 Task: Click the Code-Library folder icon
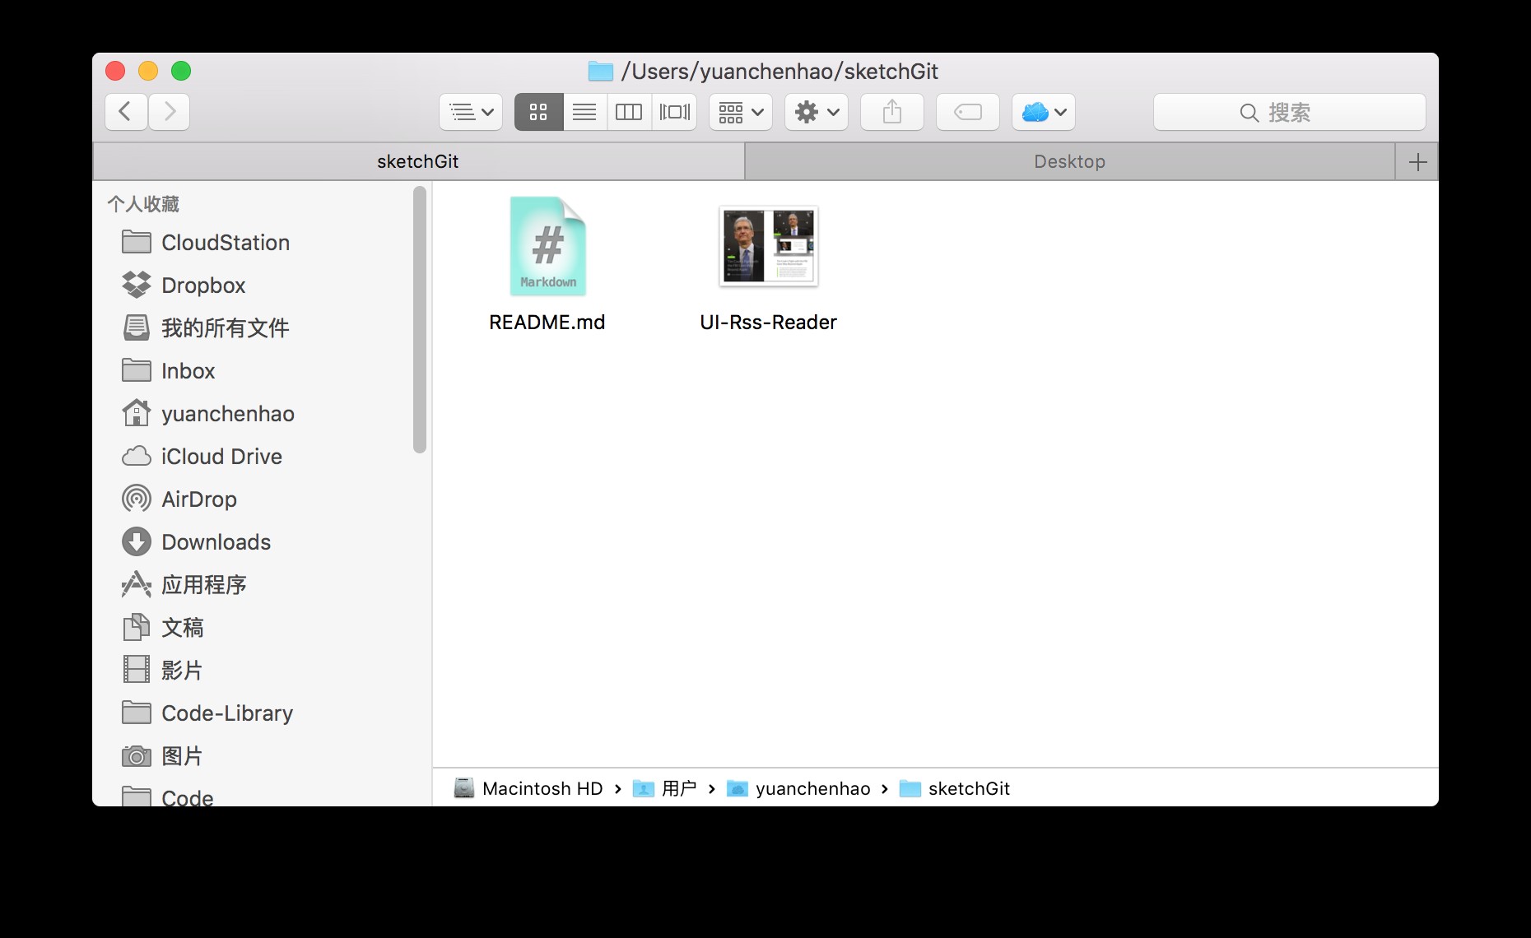137,713
